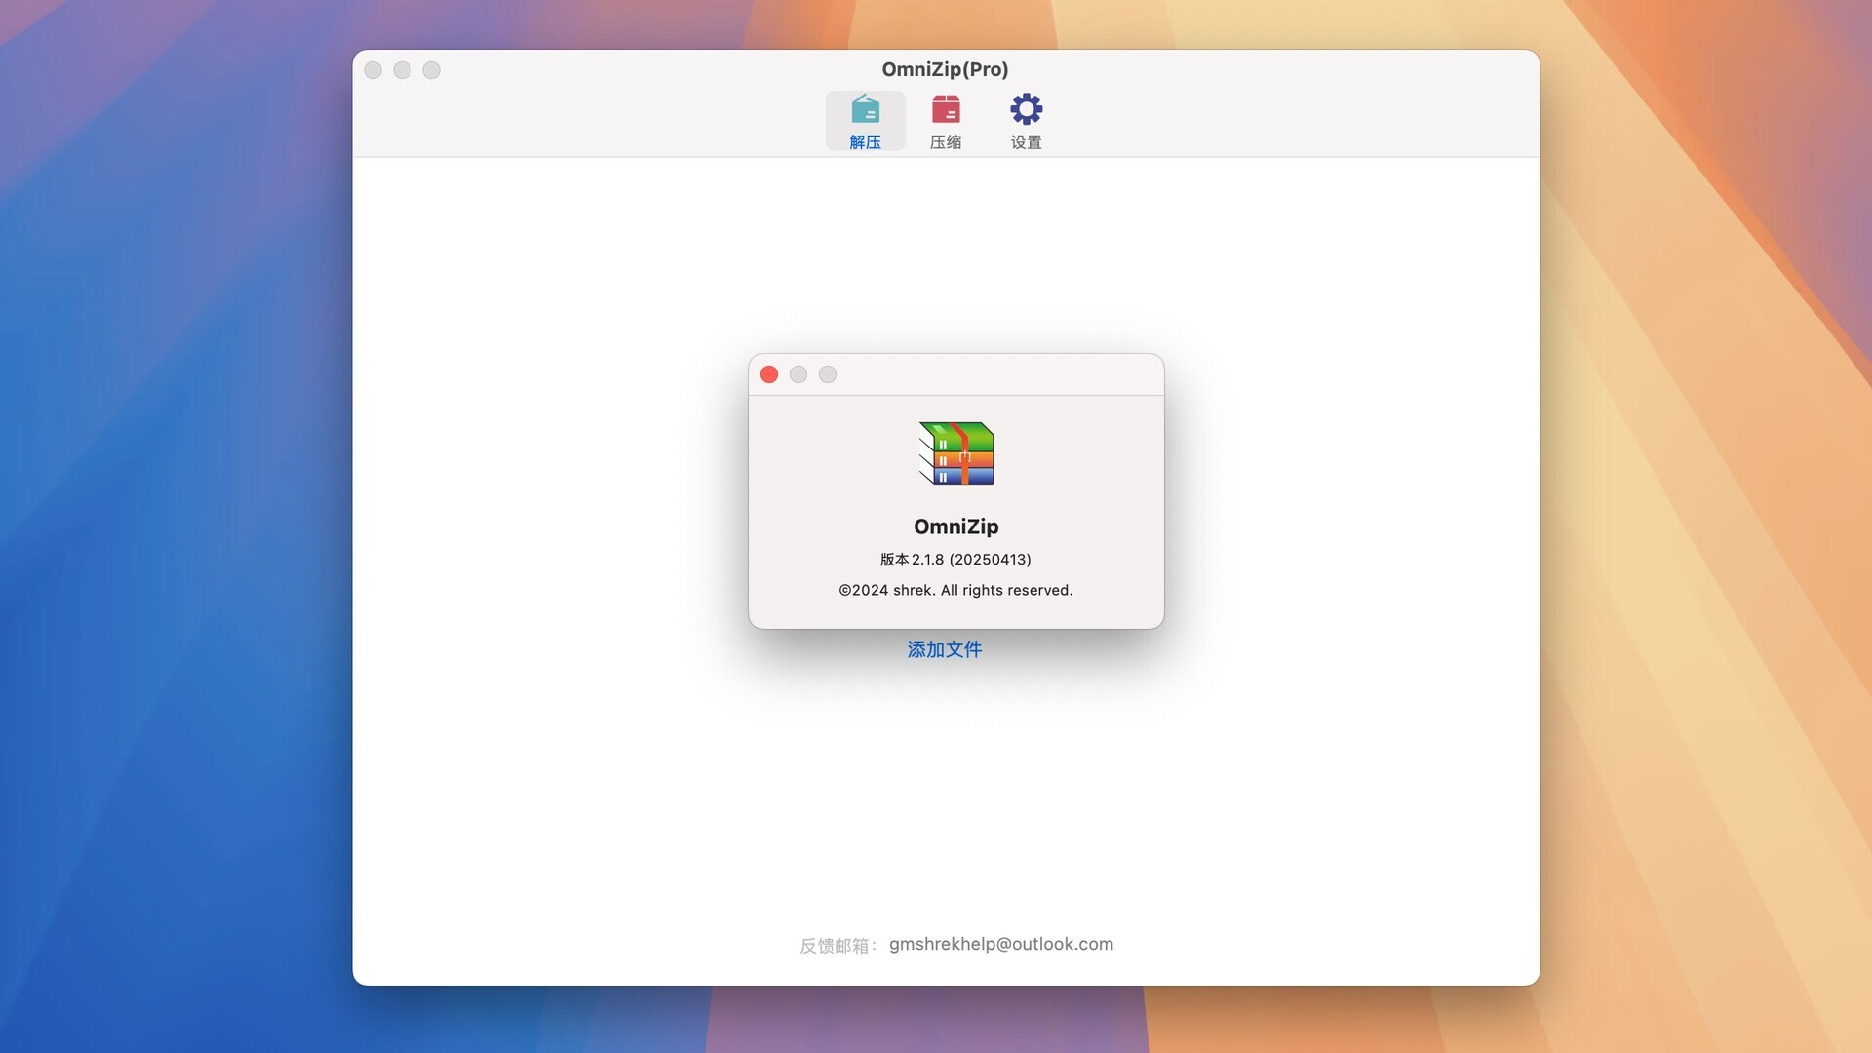Close the About OmniZip dialog
Screen dimensions: 1872x1053
[769, 373]
